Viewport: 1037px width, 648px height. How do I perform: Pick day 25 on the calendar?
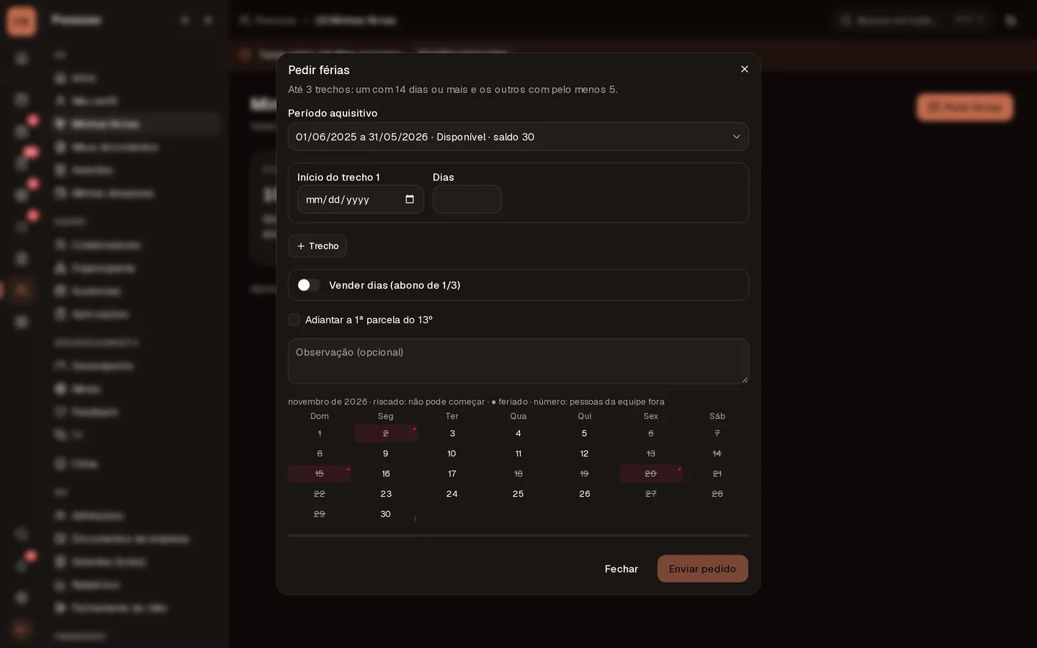point(518,494)
